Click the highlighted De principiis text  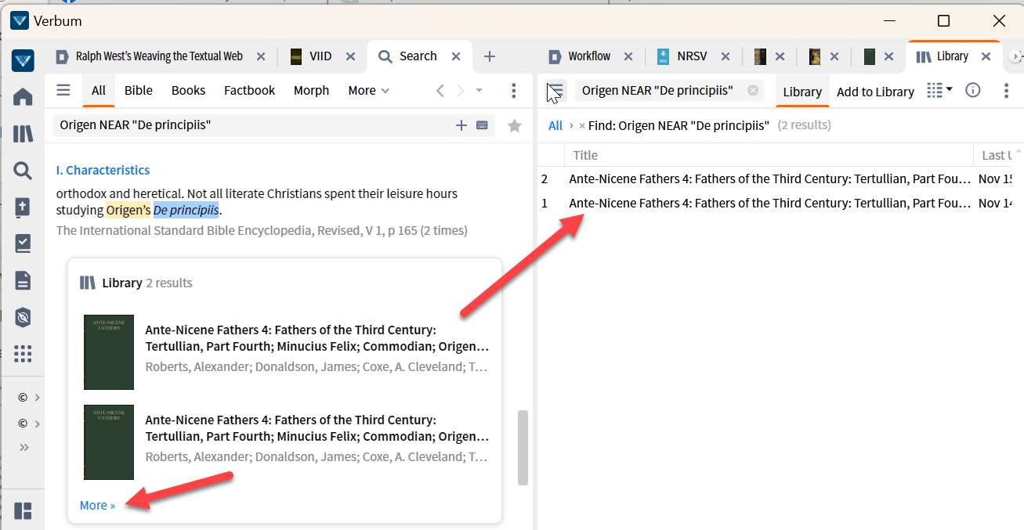(186, 210)
